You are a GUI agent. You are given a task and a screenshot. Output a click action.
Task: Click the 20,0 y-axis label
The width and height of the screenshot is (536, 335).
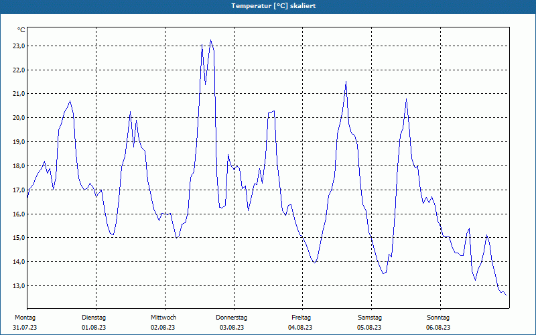pyautogui.click(x=19, y=118)
